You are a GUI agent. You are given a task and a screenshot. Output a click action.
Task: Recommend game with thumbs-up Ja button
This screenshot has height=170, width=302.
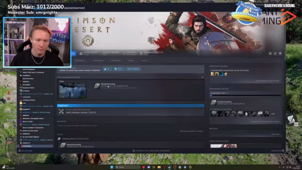pos(107,69)
